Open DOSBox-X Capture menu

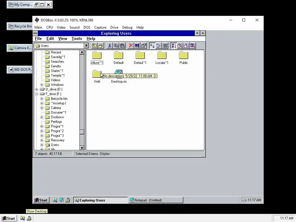tap(100, 27)
